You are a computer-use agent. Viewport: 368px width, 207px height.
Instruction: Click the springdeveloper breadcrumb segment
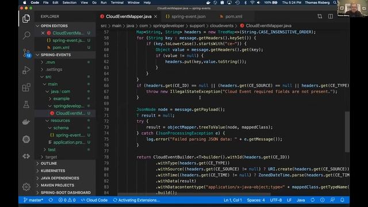pyautogui.click(x=168, y=26)
